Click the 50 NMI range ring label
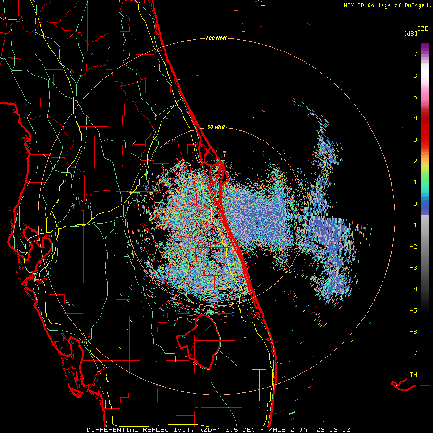The width and height of the screenshot is (433, 433). (x=216, y=127)
